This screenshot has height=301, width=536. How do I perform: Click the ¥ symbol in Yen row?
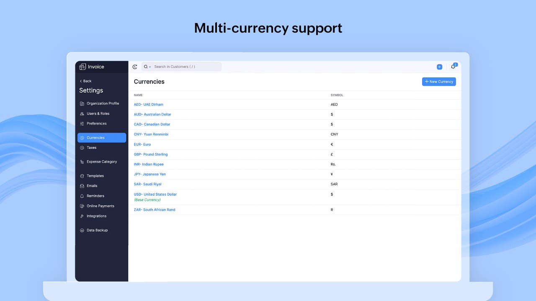tap(332, 174)
